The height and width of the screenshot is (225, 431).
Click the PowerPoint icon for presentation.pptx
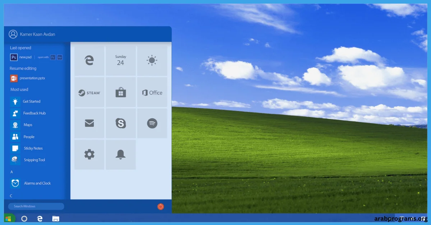click(14, 78)
